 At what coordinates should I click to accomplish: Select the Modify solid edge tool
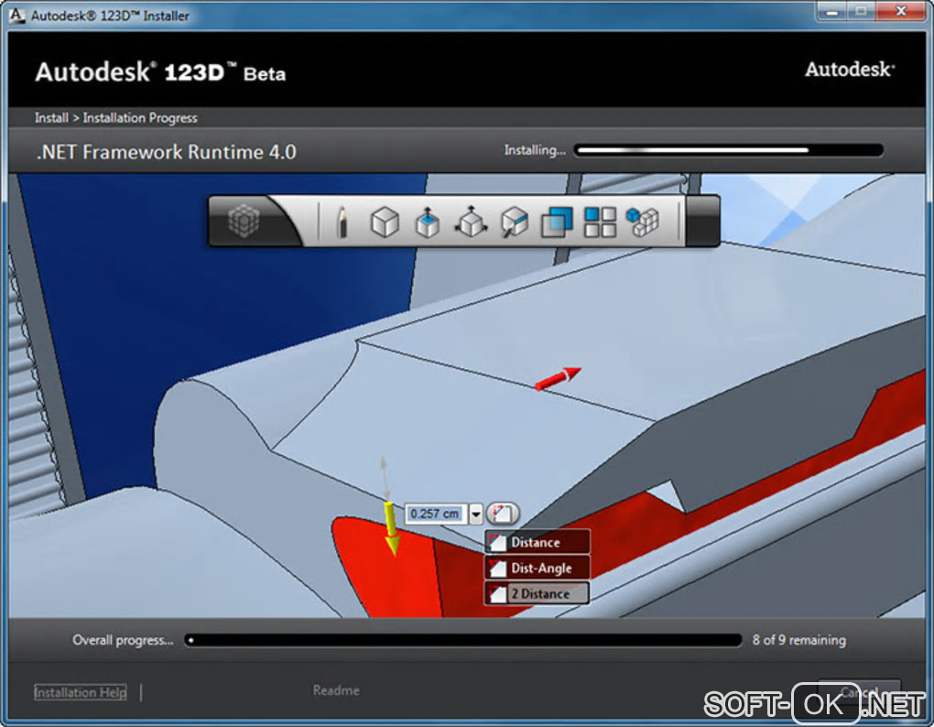coord(514,222)
